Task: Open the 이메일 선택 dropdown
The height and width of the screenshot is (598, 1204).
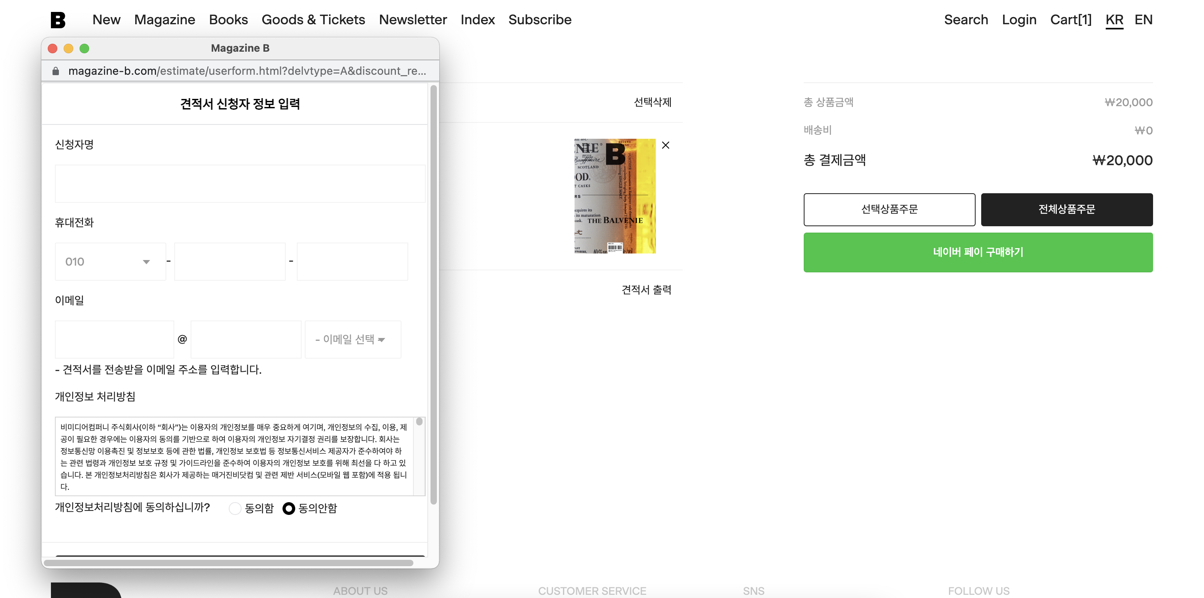Action: click(x=353, y=340)
